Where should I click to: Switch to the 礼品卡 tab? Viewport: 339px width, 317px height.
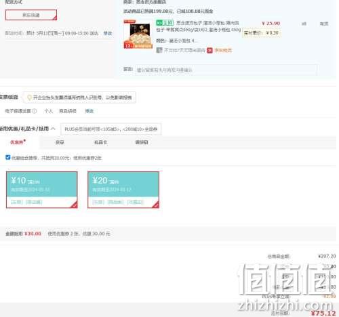click(100, 142)
